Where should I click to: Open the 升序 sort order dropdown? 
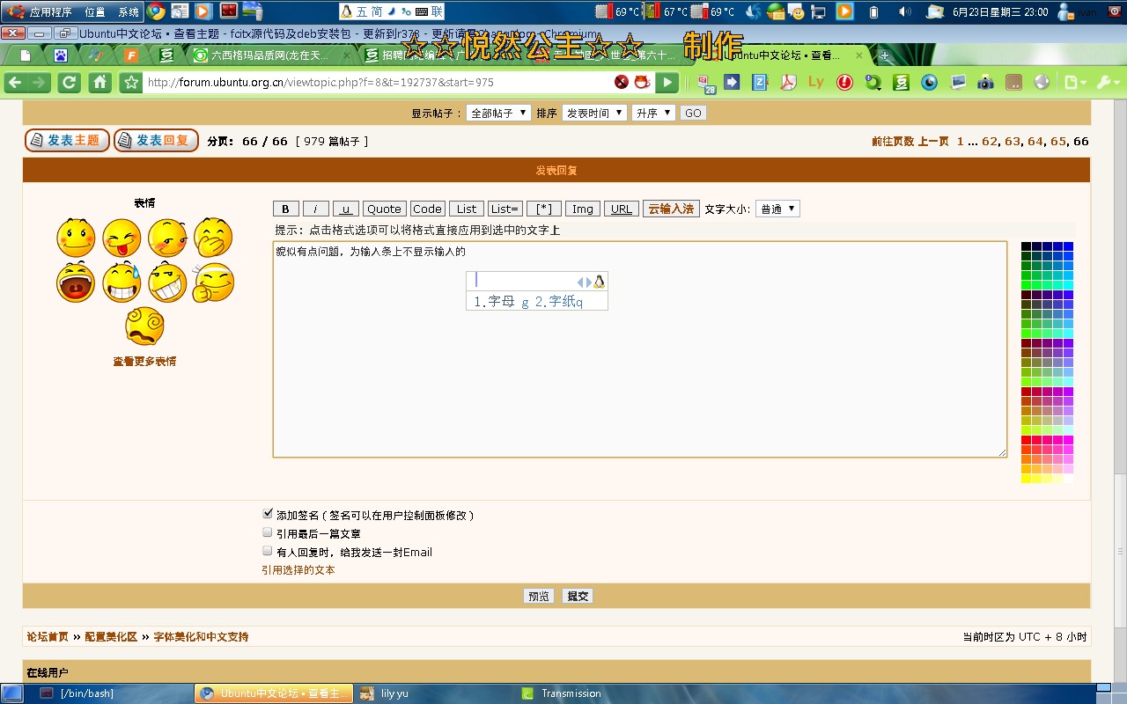click(x=653, y=113)
